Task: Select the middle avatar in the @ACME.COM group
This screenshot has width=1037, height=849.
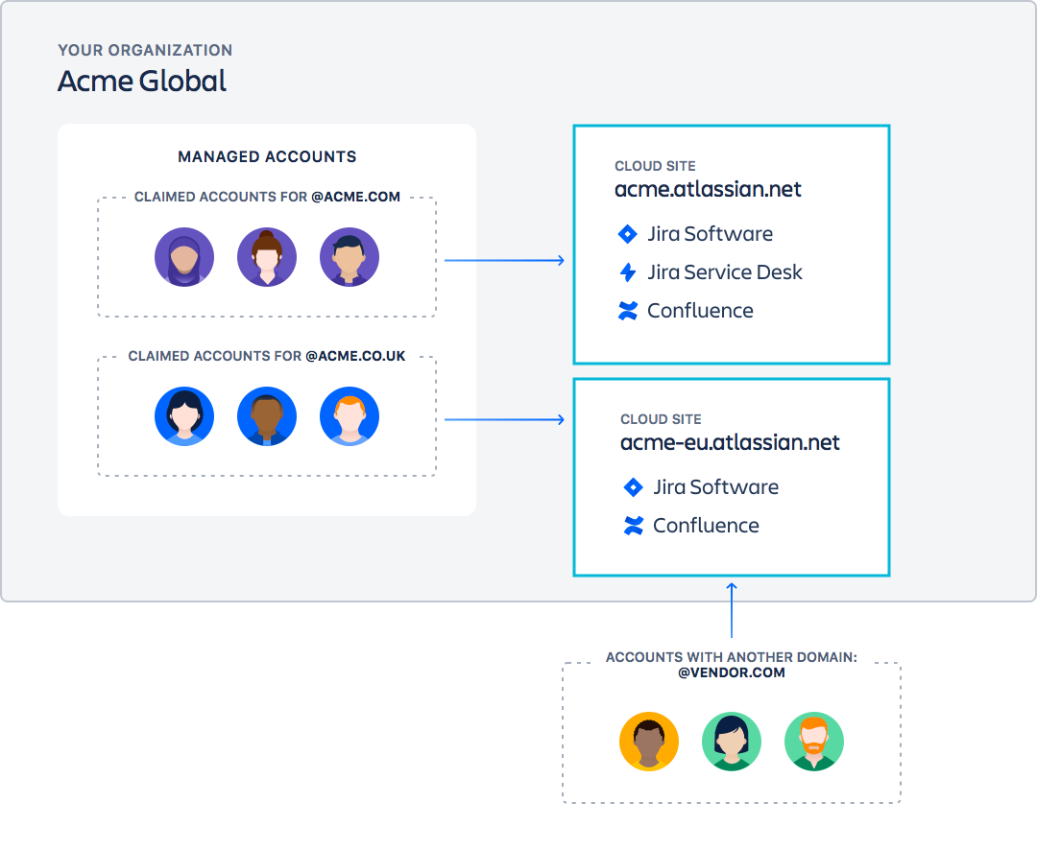Action: pyautogui.click(x=267, y=256)
